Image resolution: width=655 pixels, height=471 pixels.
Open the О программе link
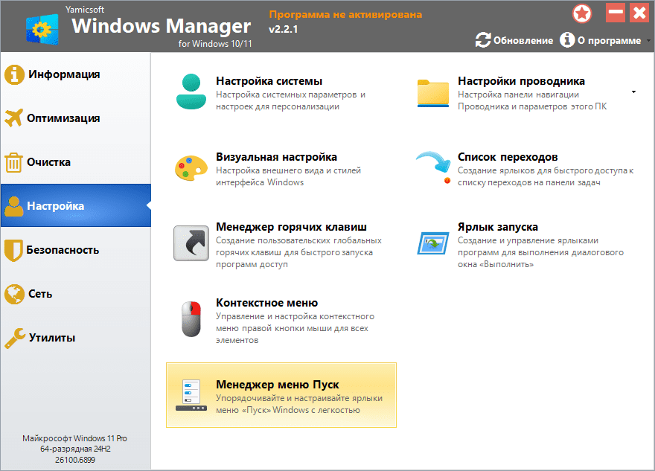click(600, 40)
